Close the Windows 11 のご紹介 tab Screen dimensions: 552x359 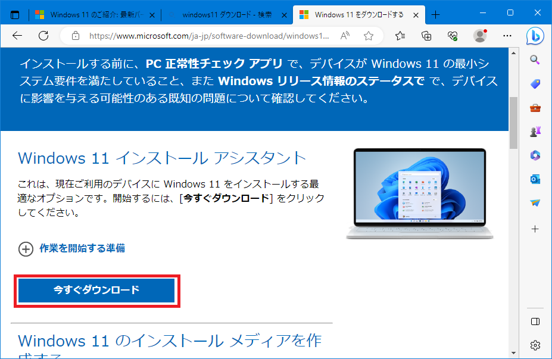152,15
